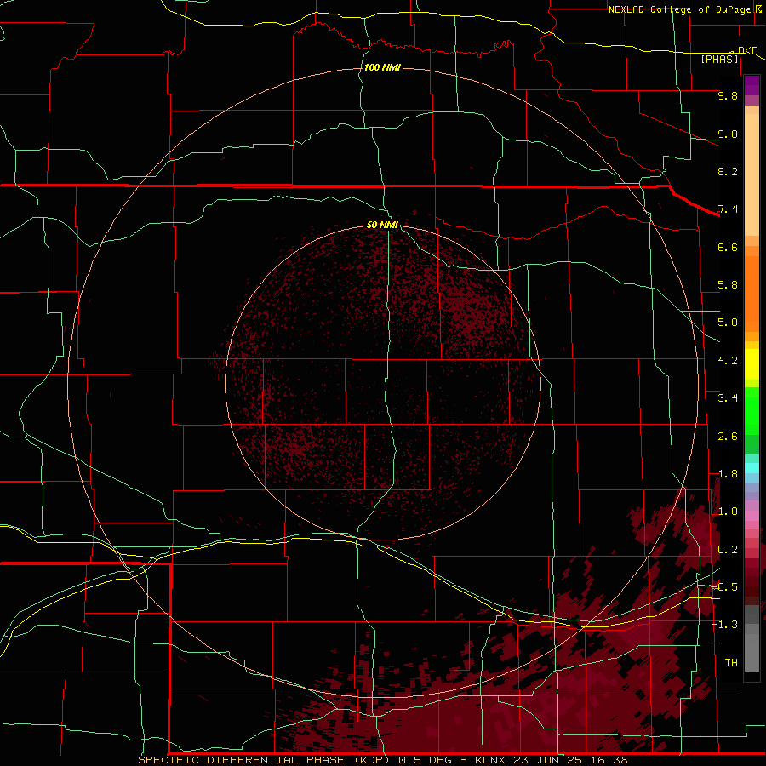
Task: Click the 5.8 color scale value
Action: click(x=728, y=285)
